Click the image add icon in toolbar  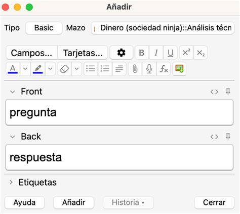(179, 69)
